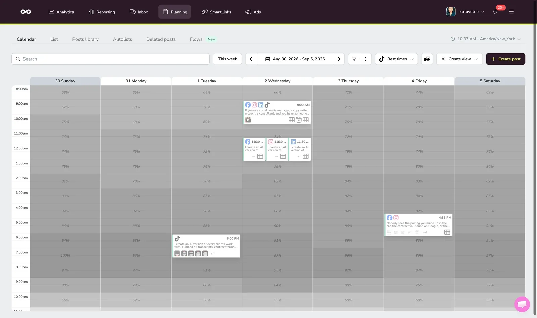Click LinkedIn icon on 9:00 AM post
This screenshot has width=537, height=318.
pyautogui.click(x=261, y=105)
